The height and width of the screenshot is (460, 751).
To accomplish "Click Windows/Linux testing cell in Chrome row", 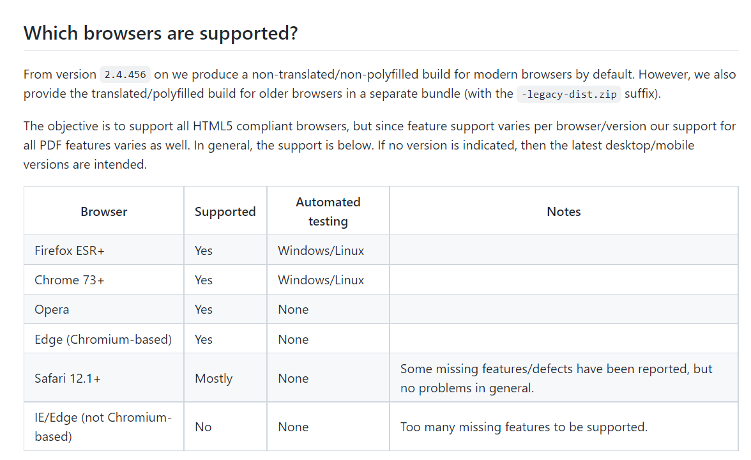I will pos(321,280).
